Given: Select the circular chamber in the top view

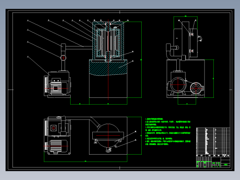Looking at the screenshot, I should (108, 136).
